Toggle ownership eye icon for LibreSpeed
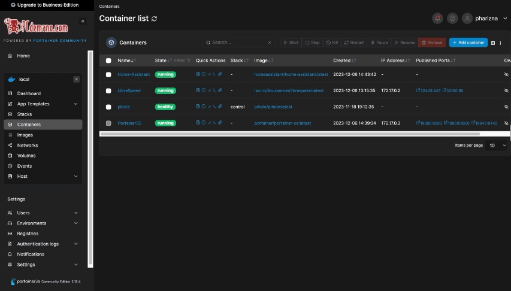Image resolution: width=511 pixels, height=291 pixels. pos(506,90)
